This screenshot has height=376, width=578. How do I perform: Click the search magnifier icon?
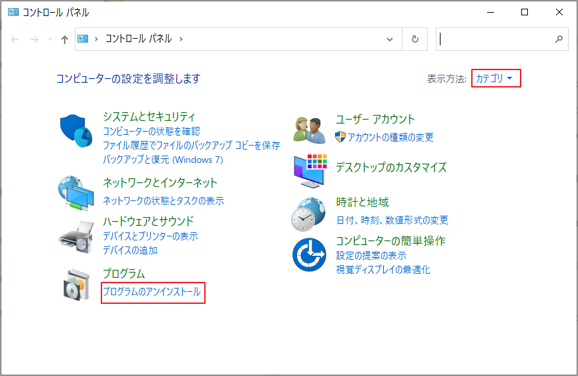[x=559, y=39]
